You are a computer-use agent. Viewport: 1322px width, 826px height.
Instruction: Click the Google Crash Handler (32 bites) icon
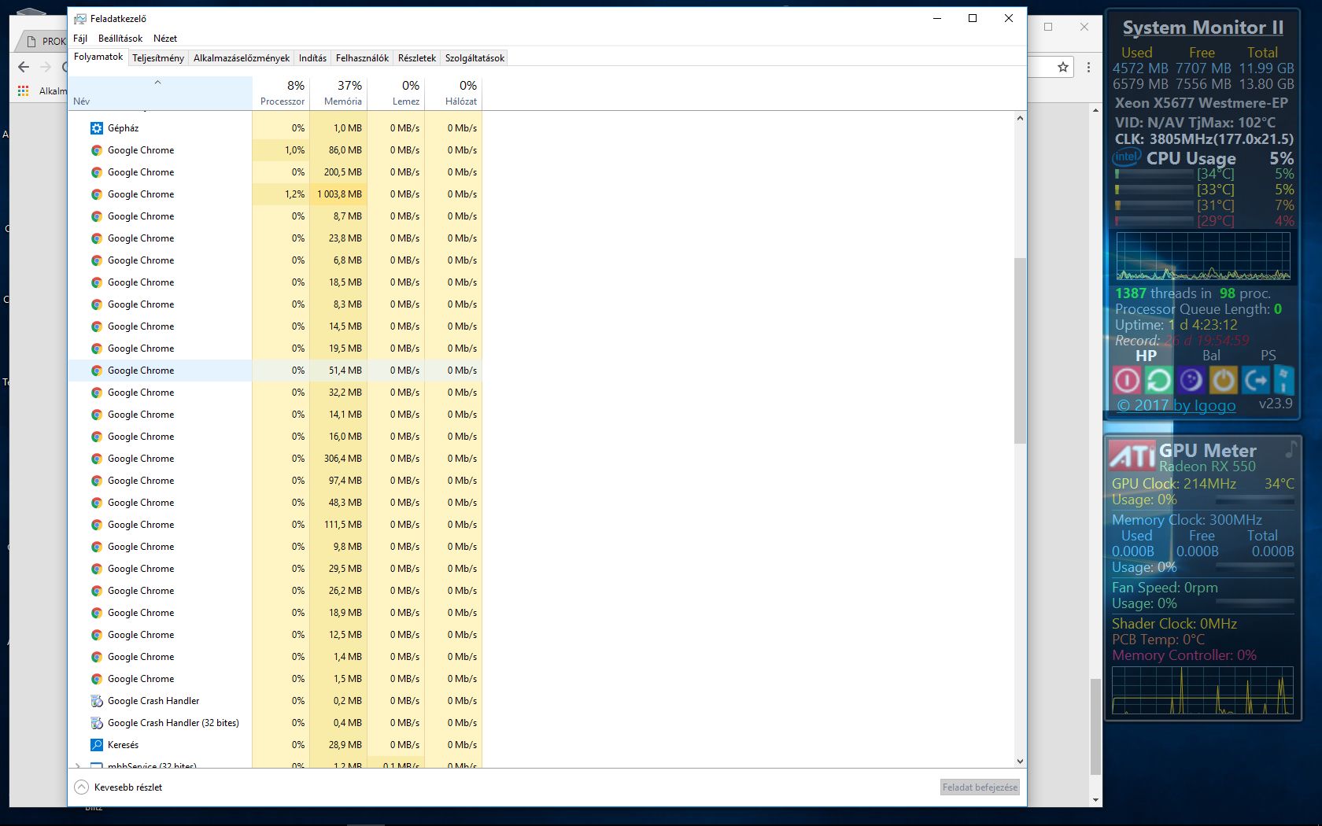coord(97,723)
